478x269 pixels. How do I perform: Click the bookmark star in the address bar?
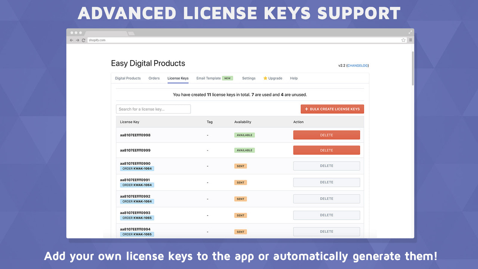403,40
